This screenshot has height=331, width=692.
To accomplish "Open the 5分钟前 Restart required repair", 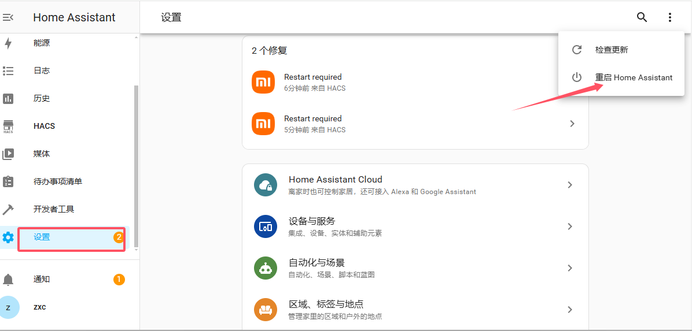I will click(415, 124).
